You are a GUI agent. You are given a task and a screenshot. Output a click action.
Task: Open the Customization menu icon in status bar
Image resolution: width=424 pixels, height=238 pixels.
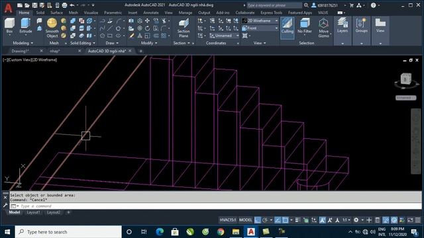(x=418, y=220)
